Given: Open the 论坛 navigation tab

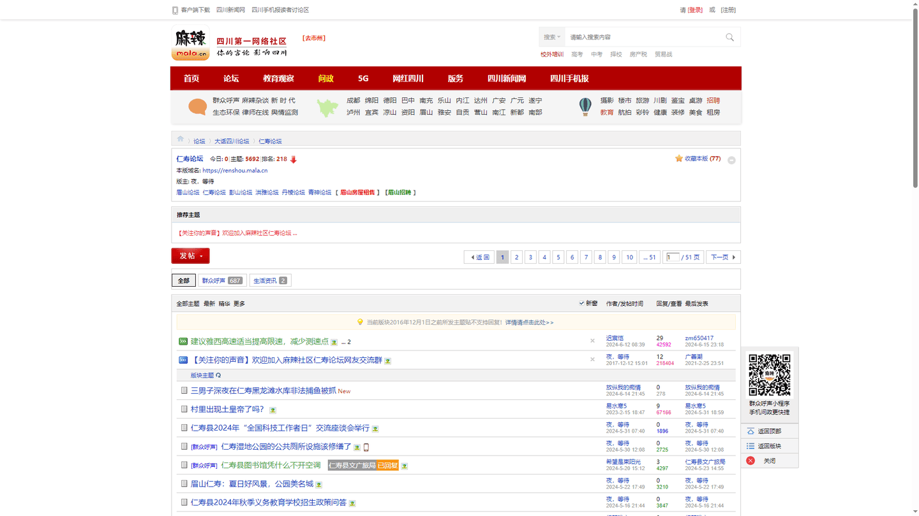Looking at the screenshot, I should pyautogui.click(x=231, y=78).
